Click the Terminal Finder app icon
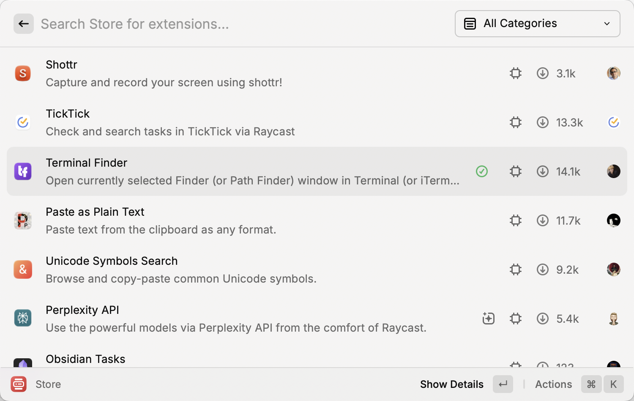Image resolution: width=634 pixels, height=401 pixels. coord(23,171)
